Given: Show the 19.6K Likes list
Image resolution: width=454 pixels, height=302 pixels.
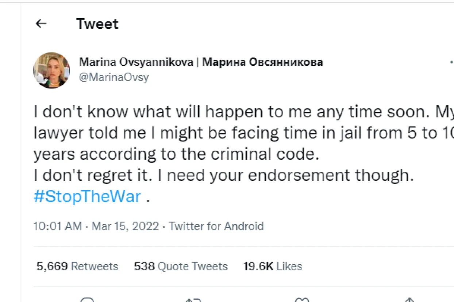Looking at the screenshot, I should (273, 266).
